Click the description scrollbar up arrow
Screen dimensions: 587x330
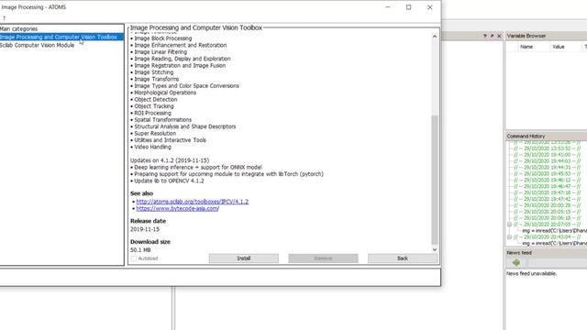coord(434,37)
